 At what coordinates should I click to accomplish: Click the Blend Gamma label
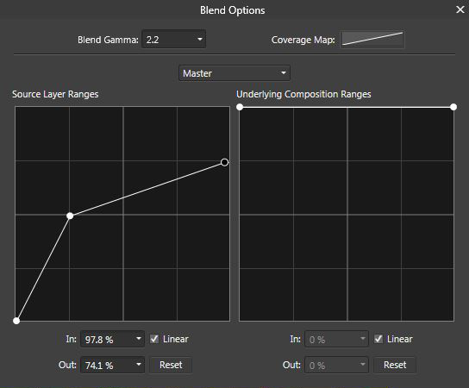click(x=108, y=40)
